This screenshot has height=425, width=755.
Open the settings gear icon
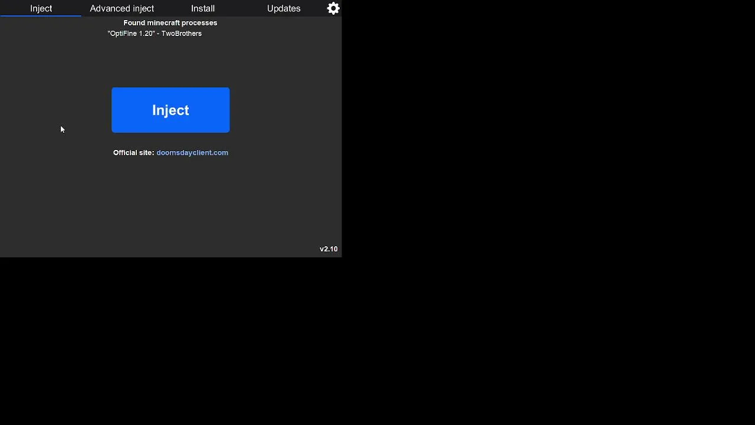click(333, 8)
